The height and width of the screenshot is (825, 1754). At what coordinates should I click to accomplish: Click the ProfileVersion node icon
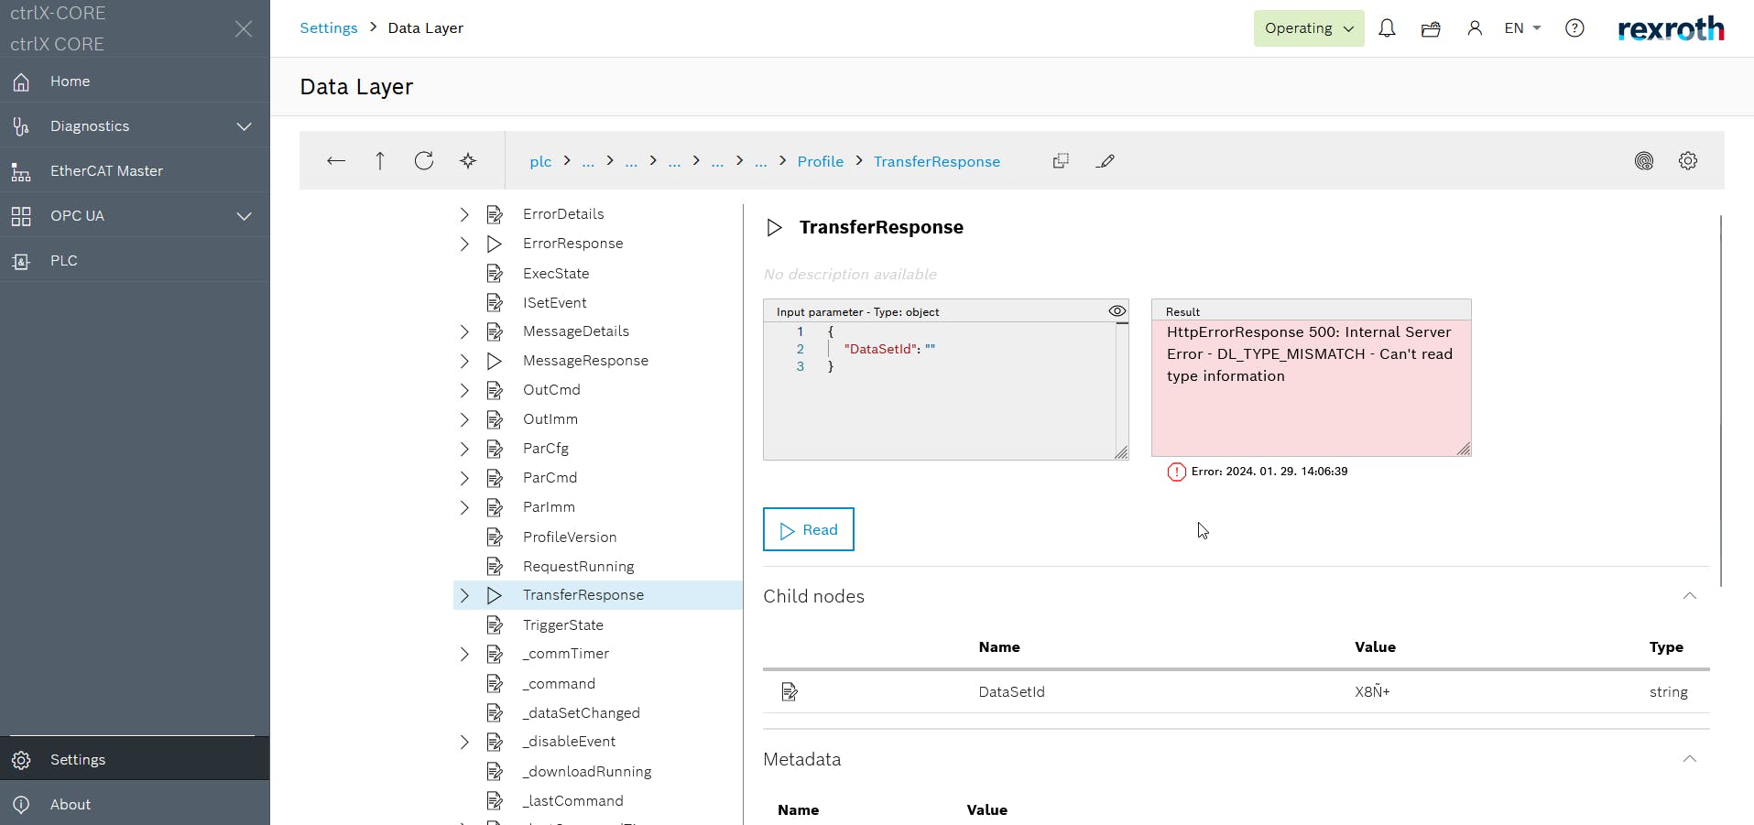point(495,537)
